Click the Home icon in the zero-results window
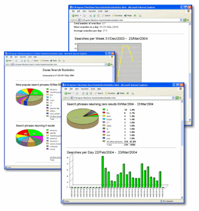This screenshot has width=199, height=211. (91, 93)
